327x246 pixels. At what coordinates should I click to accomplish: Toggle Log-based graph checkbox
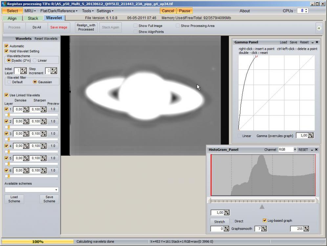tap(265, 220)
